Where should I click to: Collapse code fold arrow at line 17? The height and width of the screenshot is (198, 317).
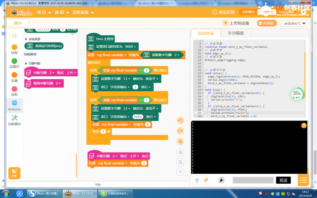[x=202, y=73]
